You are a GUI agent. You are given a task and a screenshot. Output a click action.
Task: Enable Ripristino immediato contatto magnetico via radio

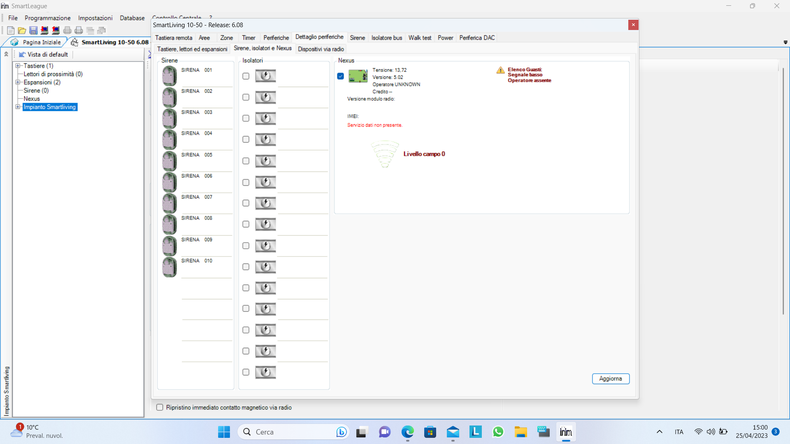pos(160,407)
